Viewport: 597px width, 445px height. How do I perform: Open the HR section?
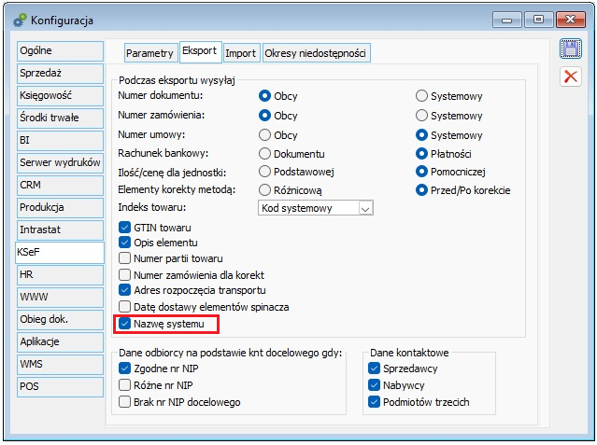(x=60, y=274)
